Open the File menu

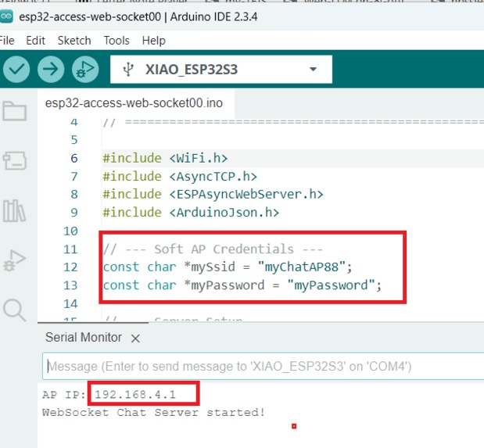(x=7, y=41)
